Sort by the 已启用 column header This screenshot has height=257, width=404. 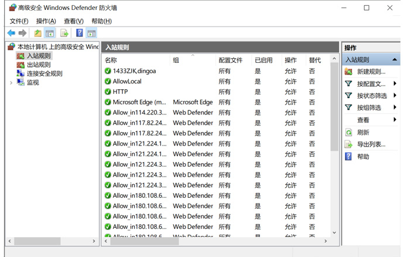(263, 60)
